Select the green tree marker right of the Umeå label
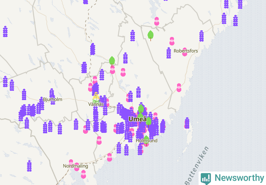The width and height of the screenshot is (266, 185). [x=149, y=122]
